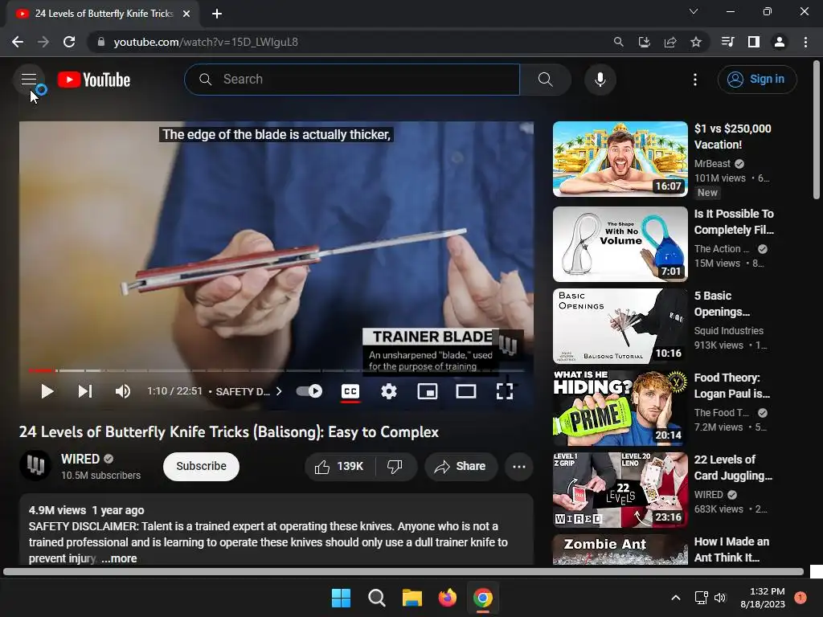Toggle closed captions CC button
This screenshot has height=617, width=823.
coord(350,391)
